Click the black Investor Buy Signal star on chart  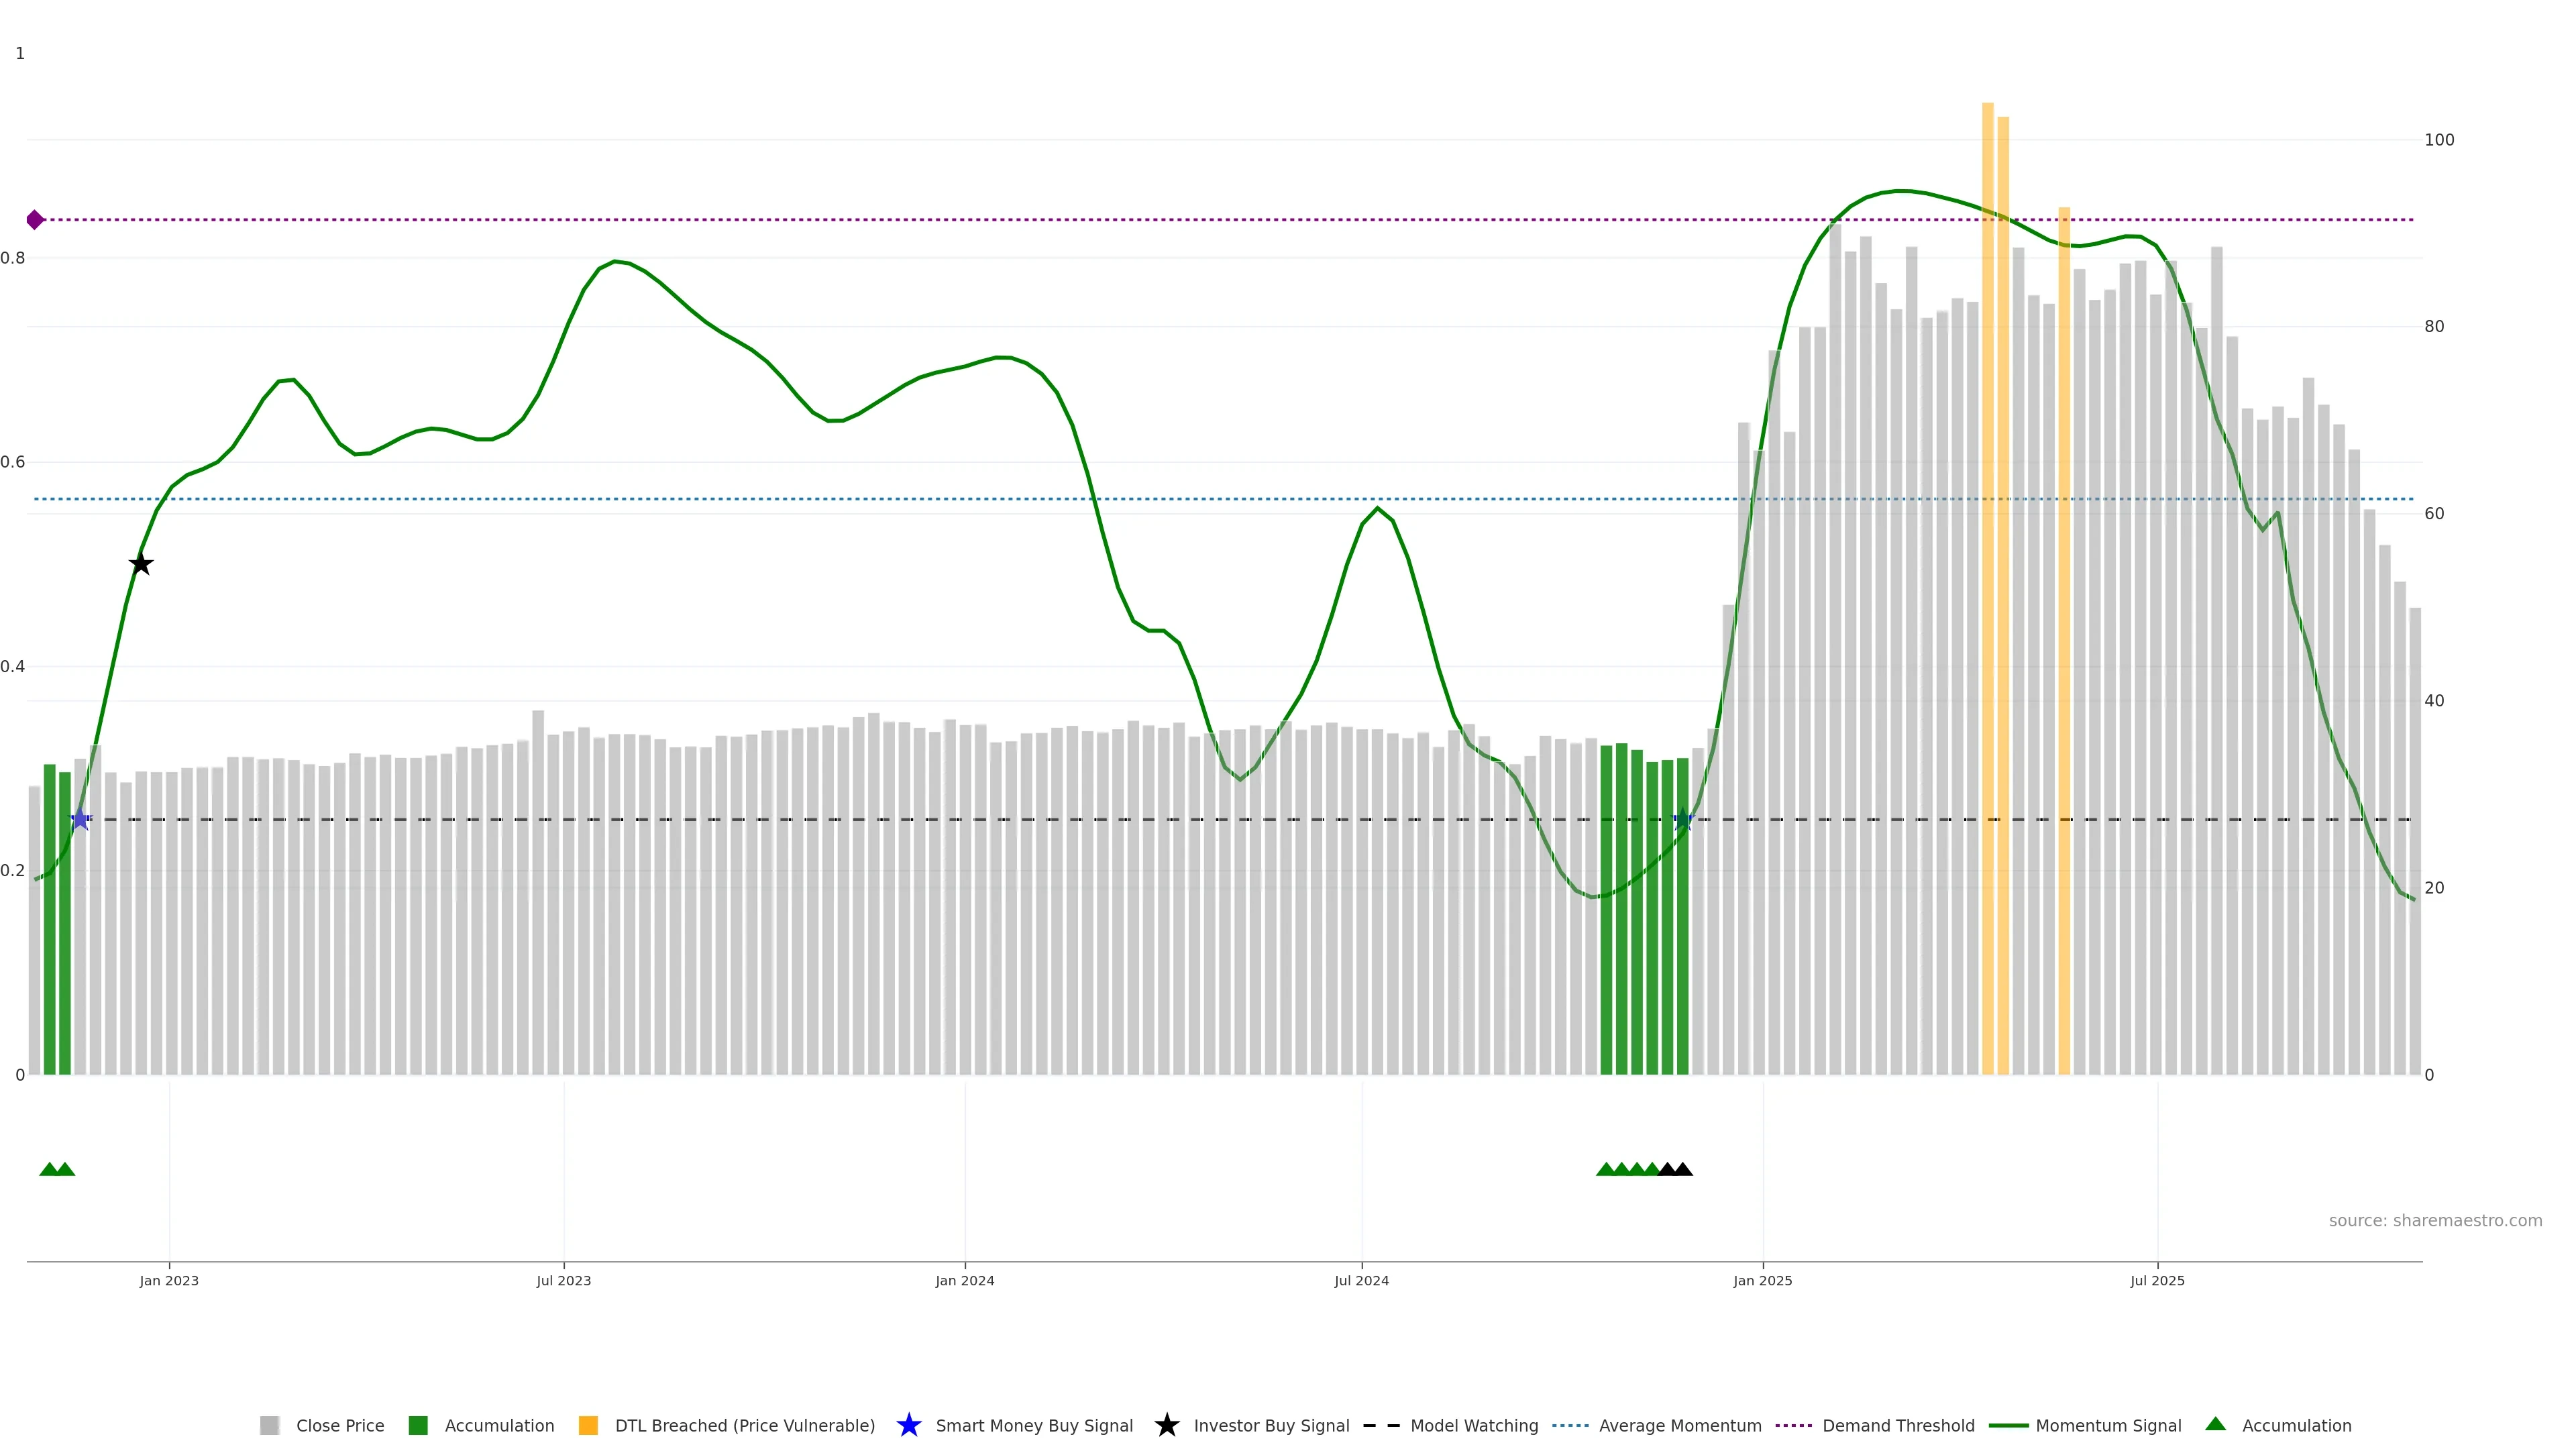(x=141, y=564)
